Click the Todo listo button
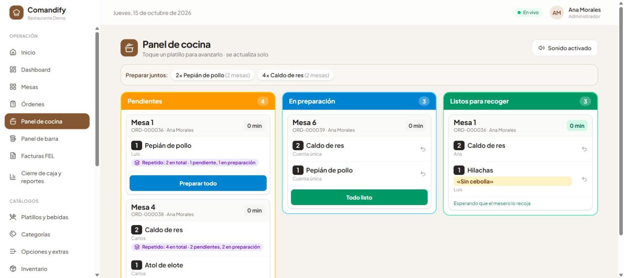 pyautogui.click(x=359, y=197)
